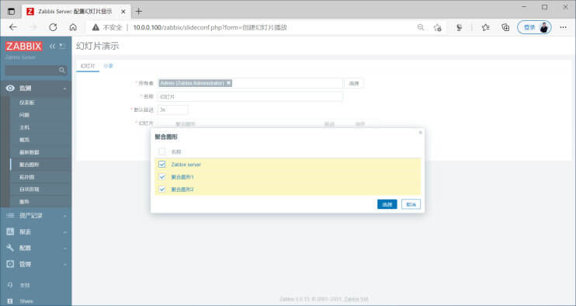Uncheck the 聚合图形1 checkbox
The image size is (576, 306).
[162, 177]
